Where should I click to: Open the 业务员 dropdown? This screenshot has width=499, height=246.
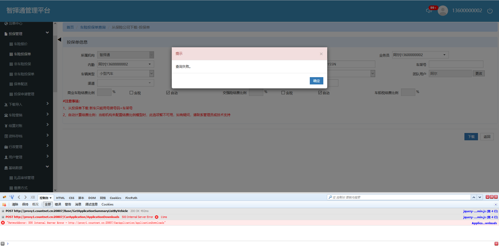tap(421, 55)
